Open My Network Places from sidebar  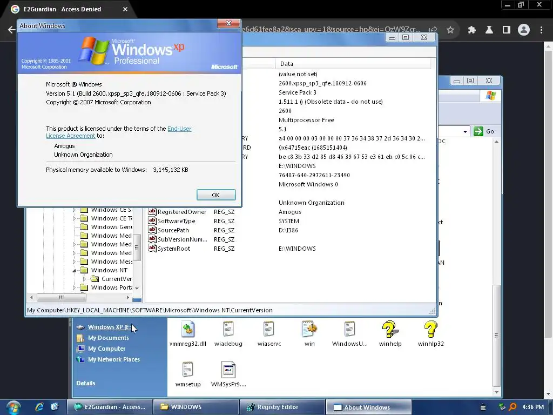pos(114,359)
